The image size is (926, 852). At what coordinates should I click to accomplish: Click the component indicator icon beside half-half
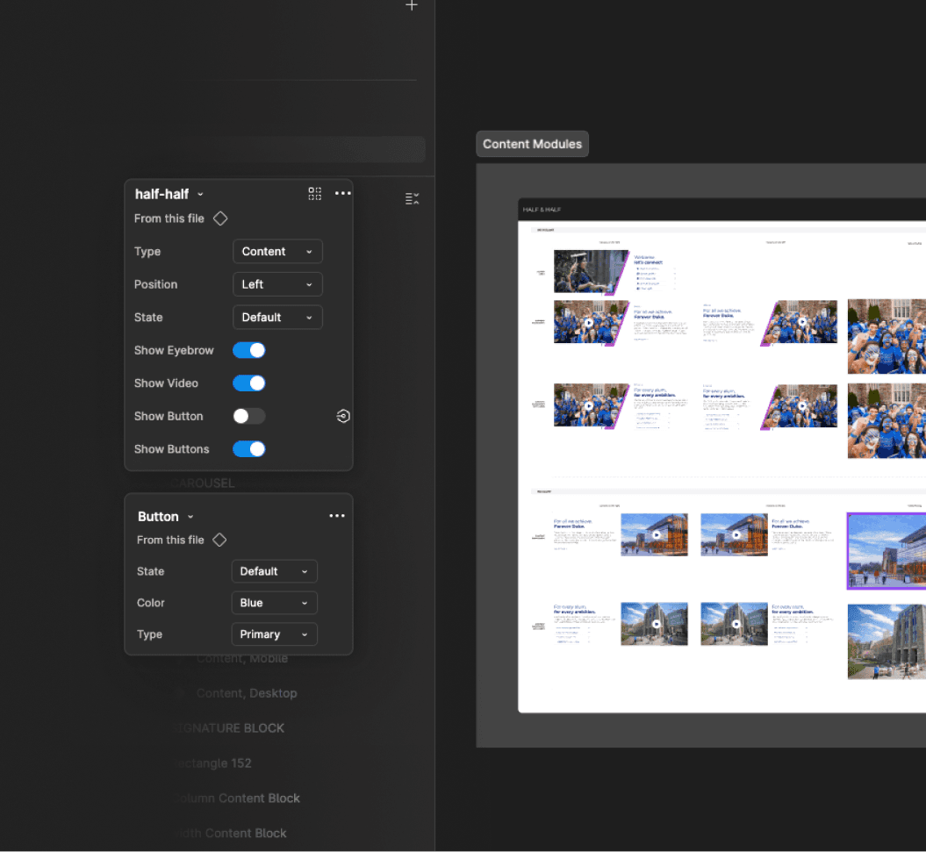(x=314, y=194)
